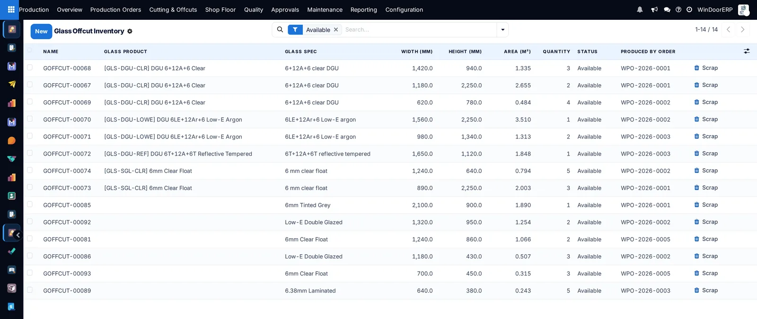This screenshot has width=757, height=319.
Task: Open the gear menu beside Glass Offcut Inventory
Action: click(130, 31)
